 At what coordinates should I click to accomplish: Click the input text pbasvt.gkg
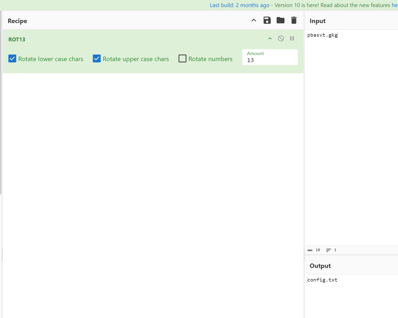tap(322, 35)
